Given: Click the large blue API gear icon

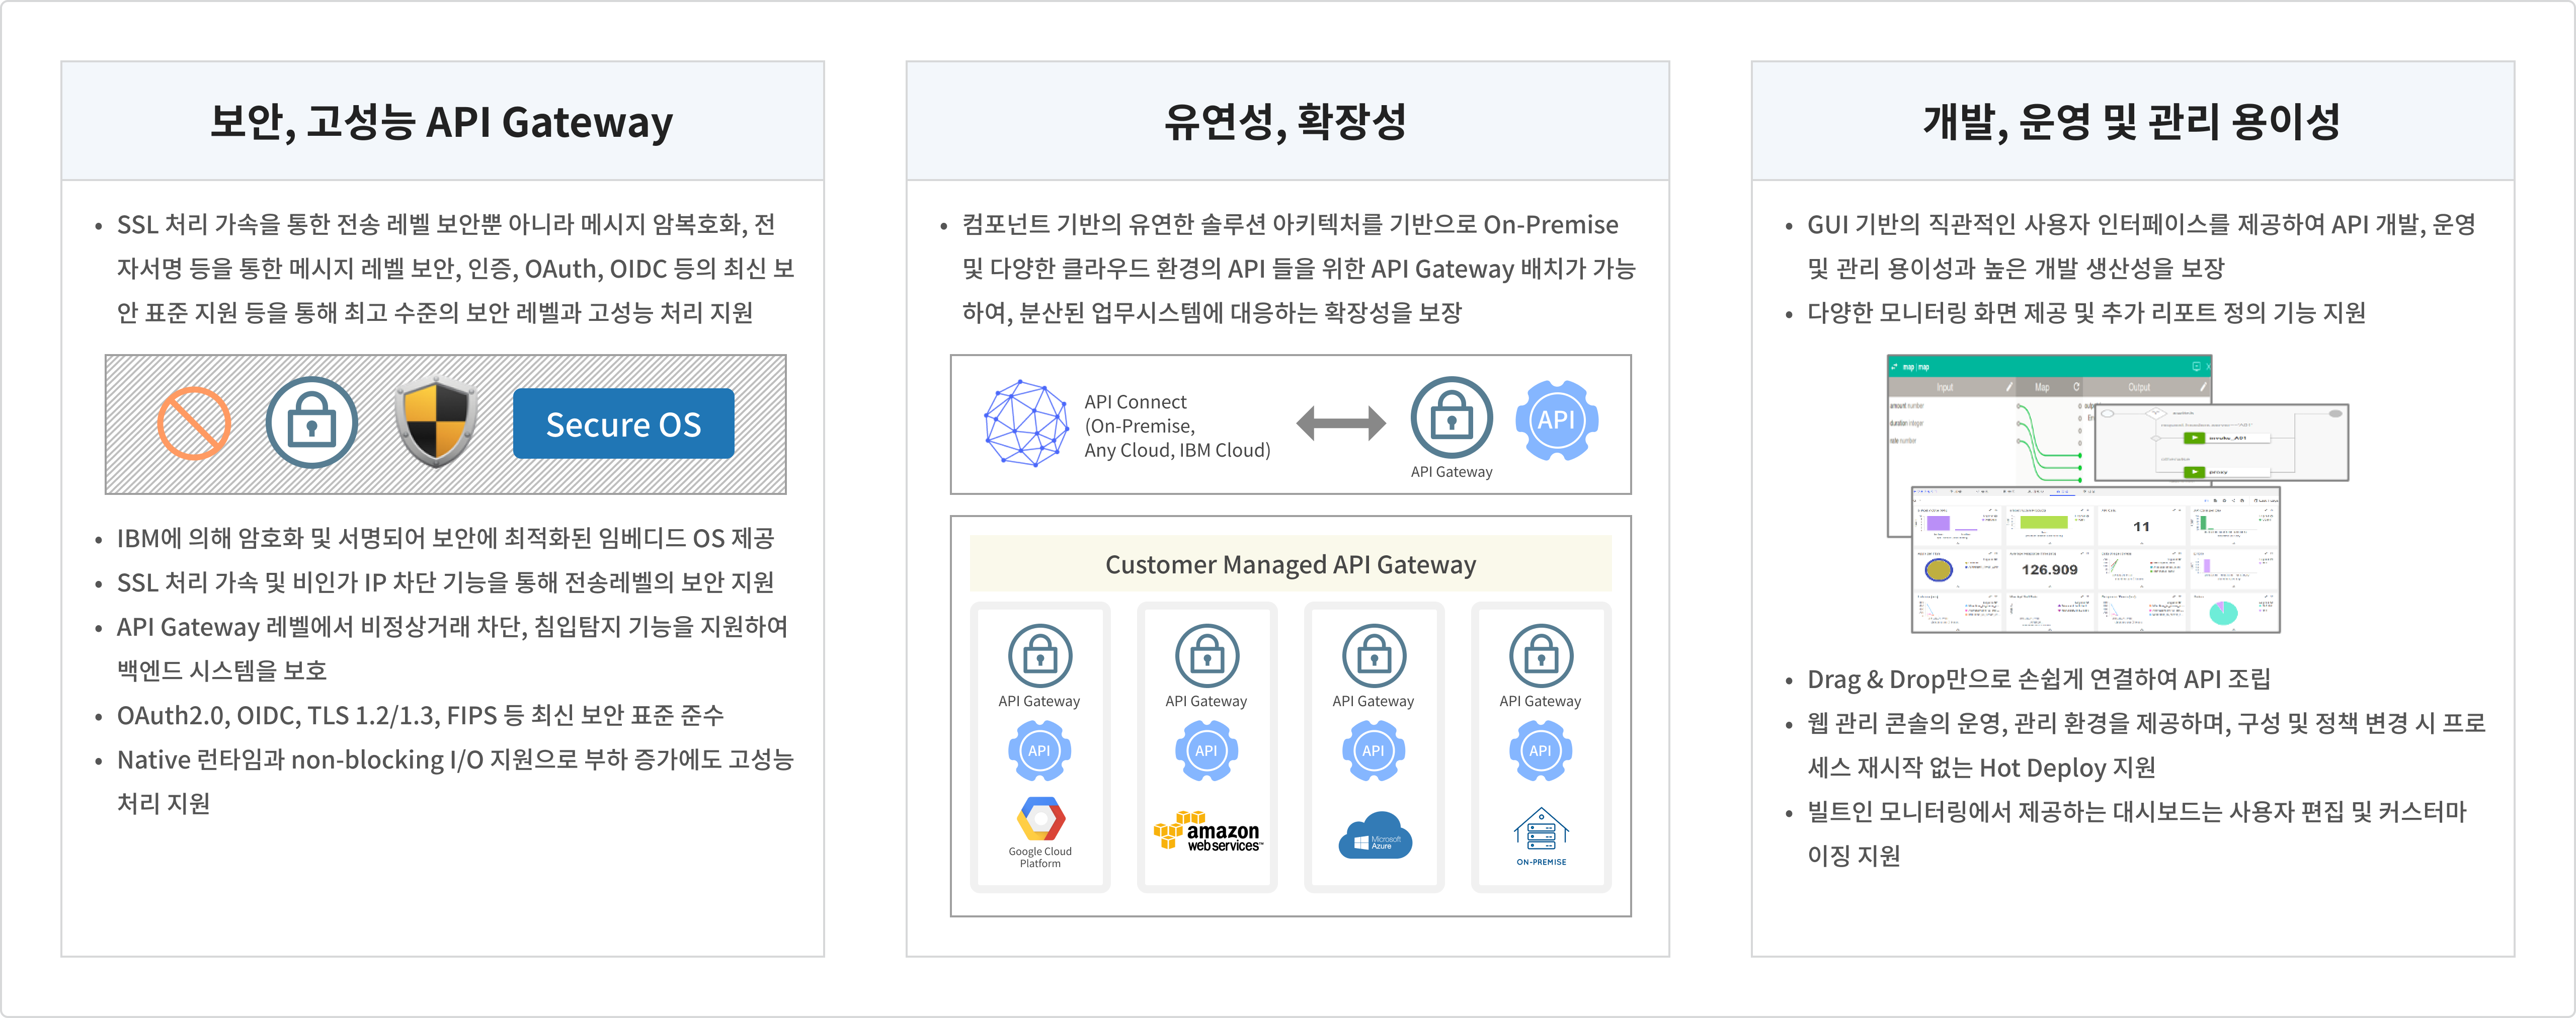Looking at the screenshot, I should pyautogui.click(x=1556, y=420).
